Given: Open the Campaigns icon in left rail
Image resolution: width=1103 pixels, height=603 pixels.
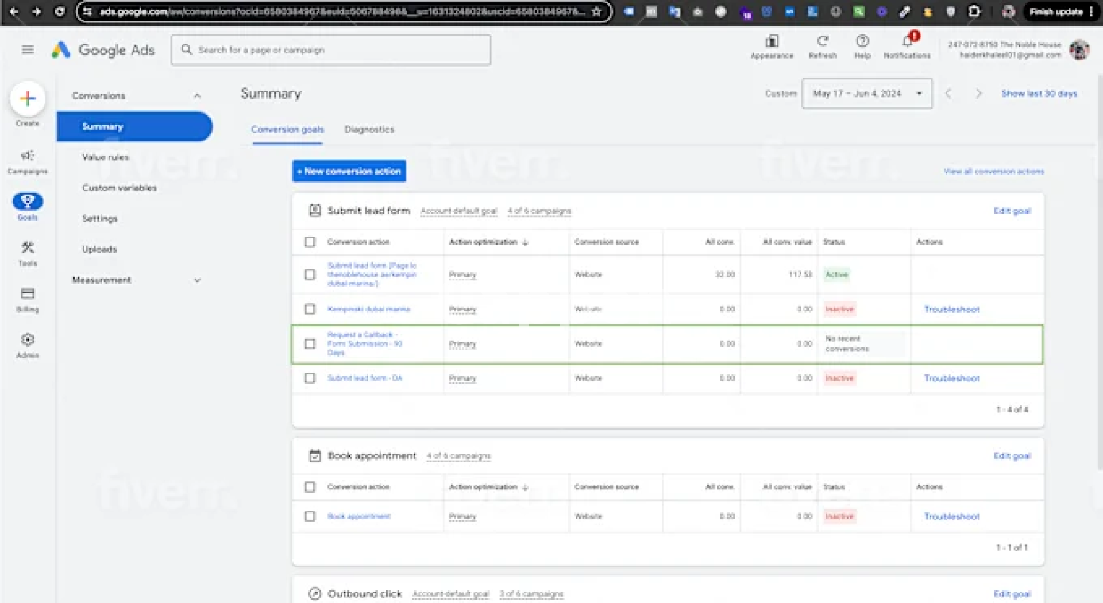Looking at the screenshot, I should (28, 156).
